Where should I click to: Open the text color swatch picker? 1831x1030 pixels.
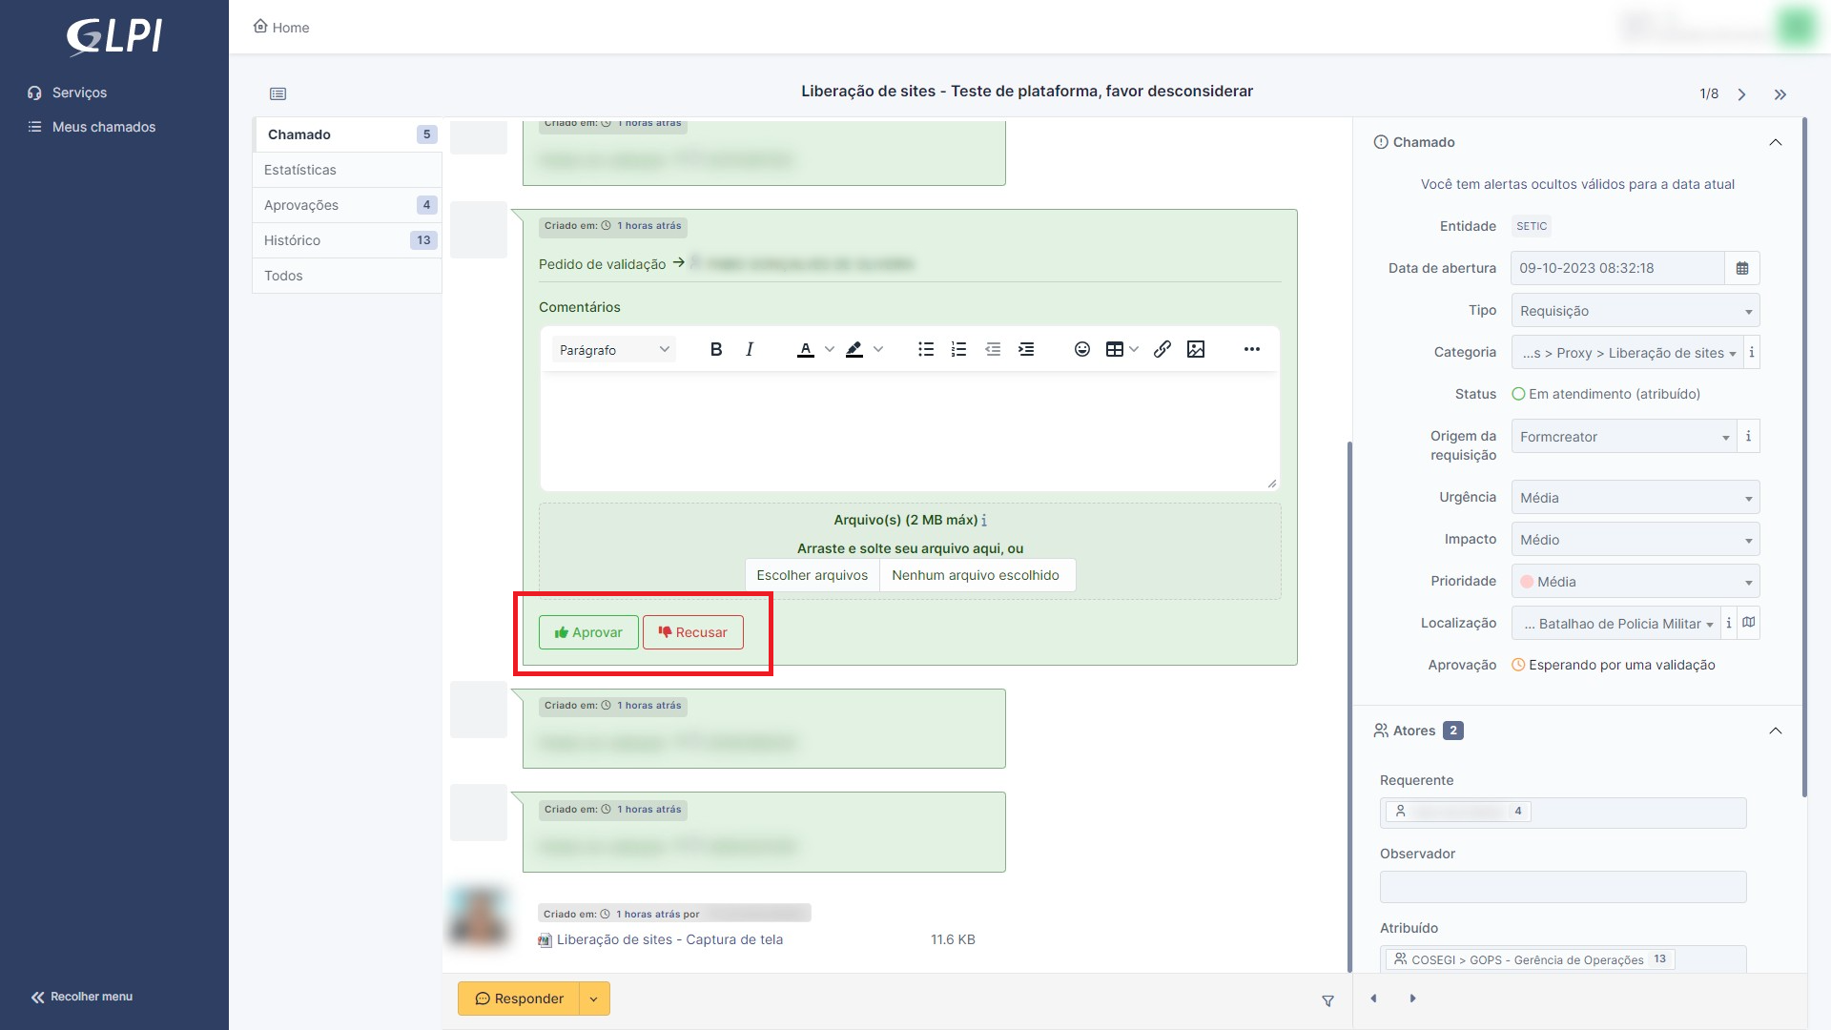pyautogui.click(x=829, y=349)
